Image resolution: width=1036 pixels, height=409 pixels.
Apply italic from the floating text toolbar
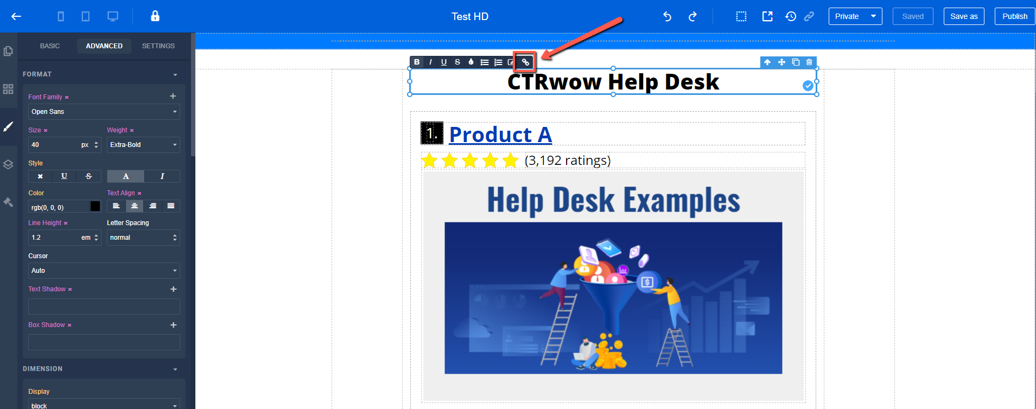pos(430,62)
